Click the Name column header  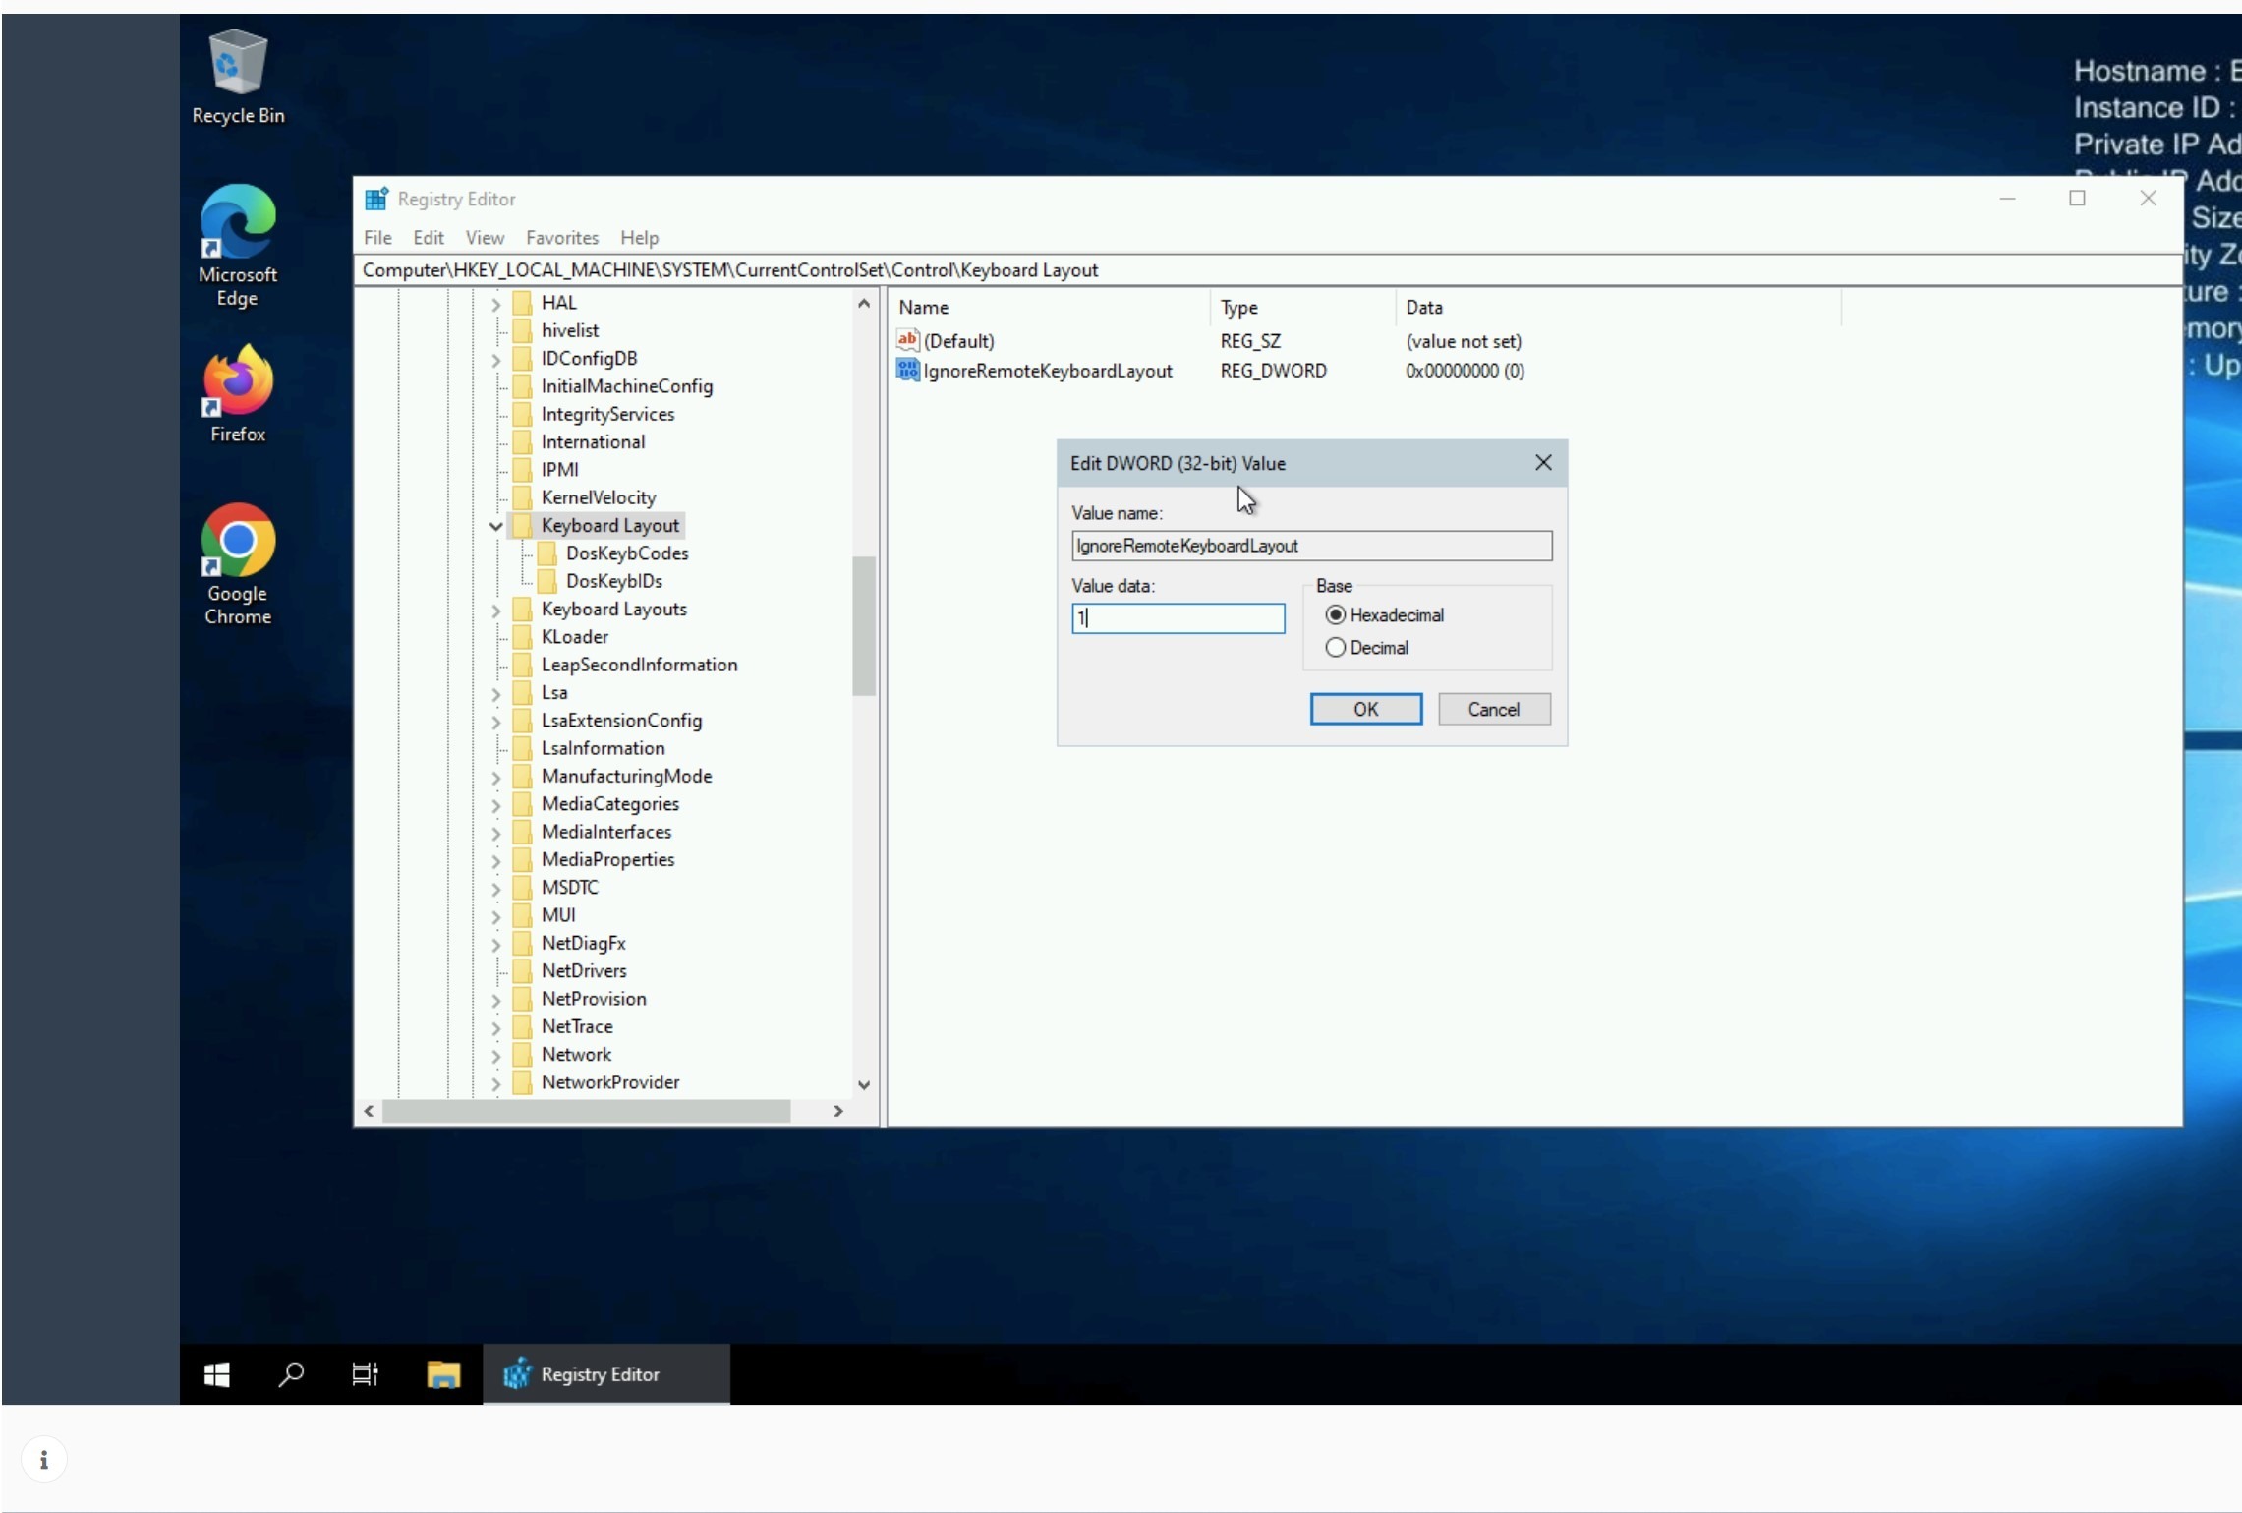pos(1049,307)
